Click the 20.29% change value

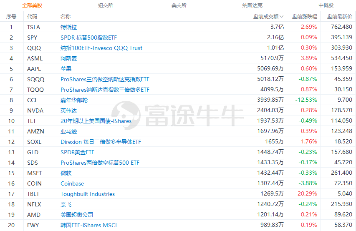click(x=307, y=194)
